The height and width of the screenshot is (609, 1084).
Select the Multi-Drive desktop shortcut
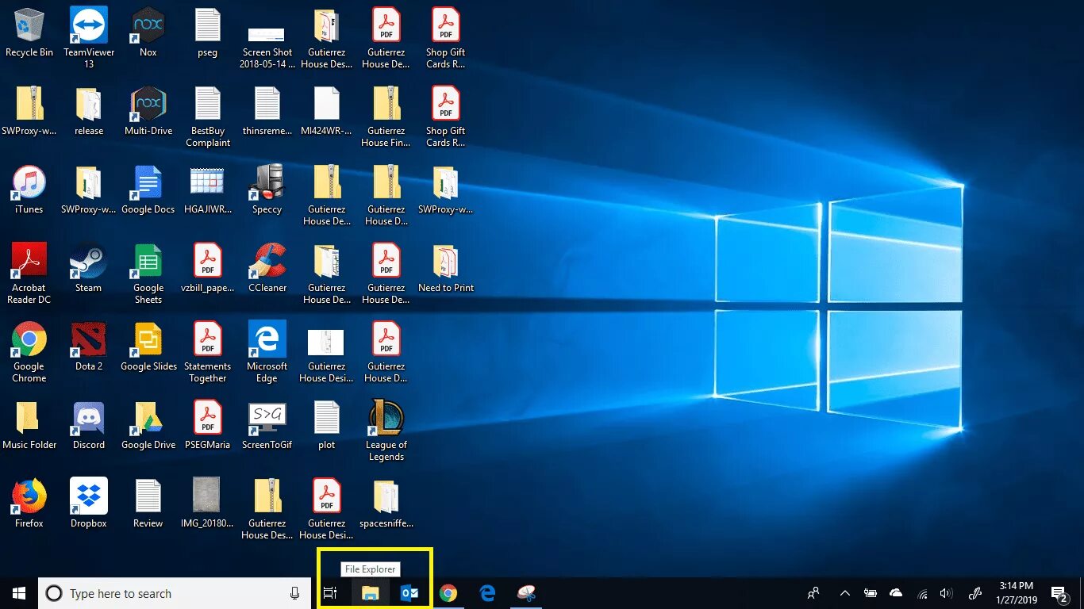(x=148, y=111)
